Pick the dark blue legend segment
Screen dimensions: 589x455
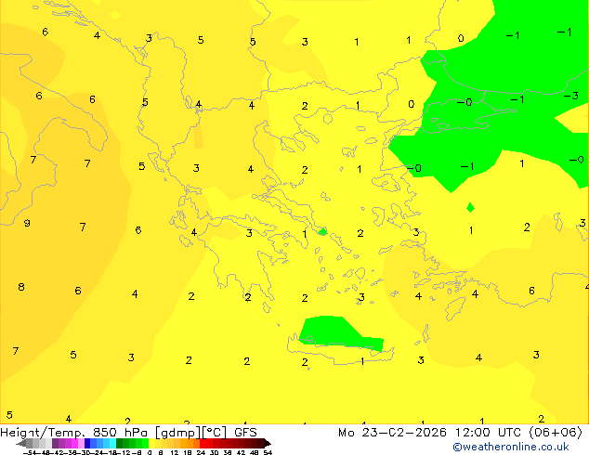[87, 443]
